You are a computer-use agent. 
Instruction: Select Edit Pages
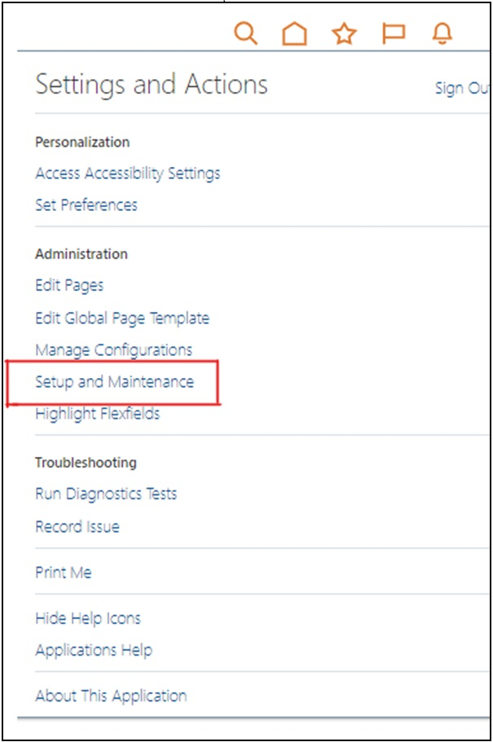68,285
